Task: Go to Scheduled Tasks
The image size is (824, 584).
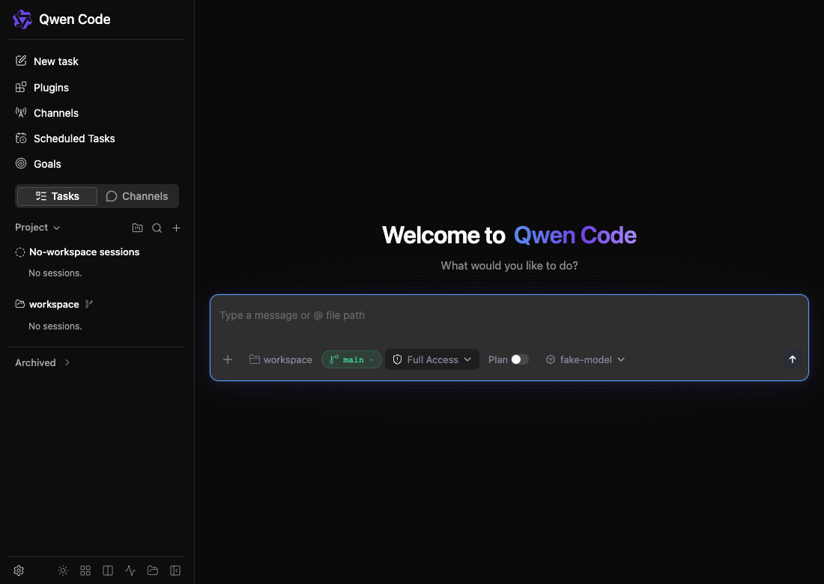Action: [65, 139]
